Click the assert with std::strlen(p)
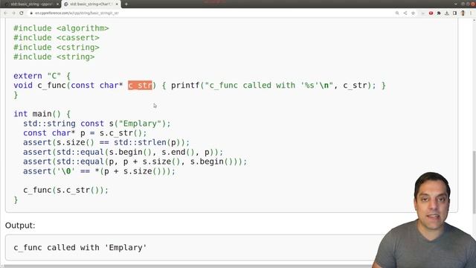The image size is (476, 268). point(106,142)
